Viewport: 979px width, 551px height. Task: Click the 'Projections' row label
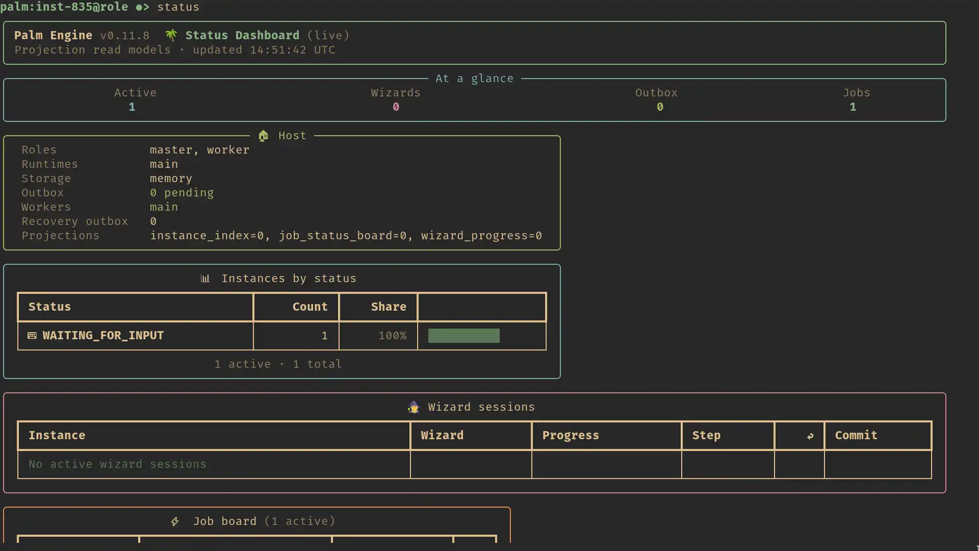click(61, 236)
